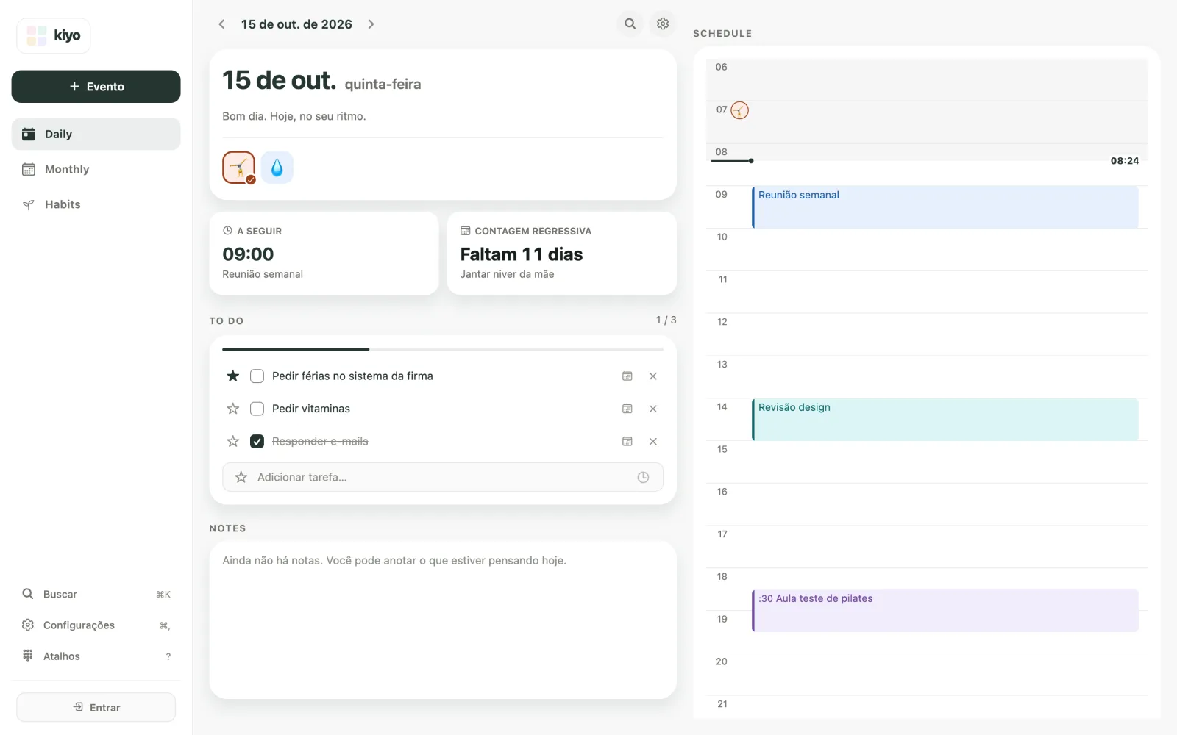This screenshot has width=1177, height=735.
Task: Open settings gear icon in header
Action: click(x=663, y=24)
